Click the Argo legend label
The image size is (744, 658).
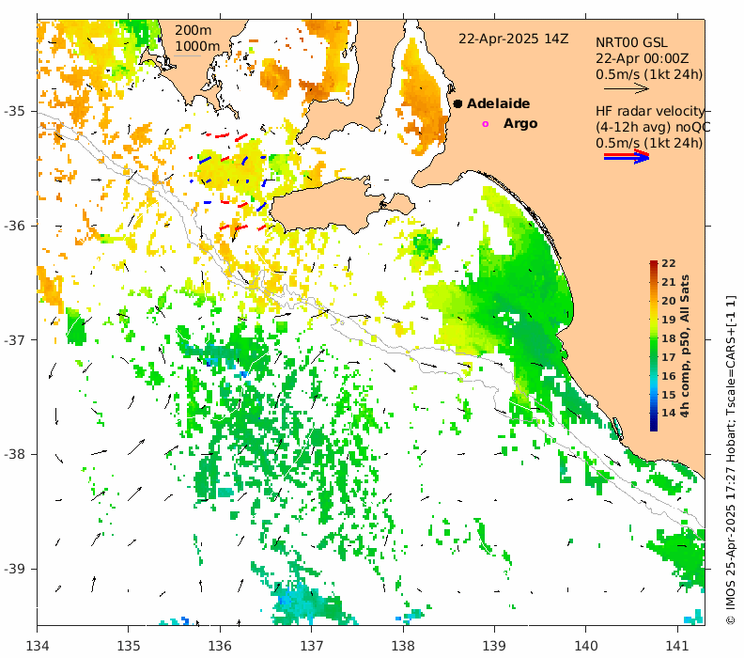coord(520,123)
